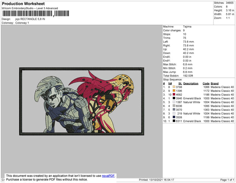Select the Code column header

pos(206,84)
